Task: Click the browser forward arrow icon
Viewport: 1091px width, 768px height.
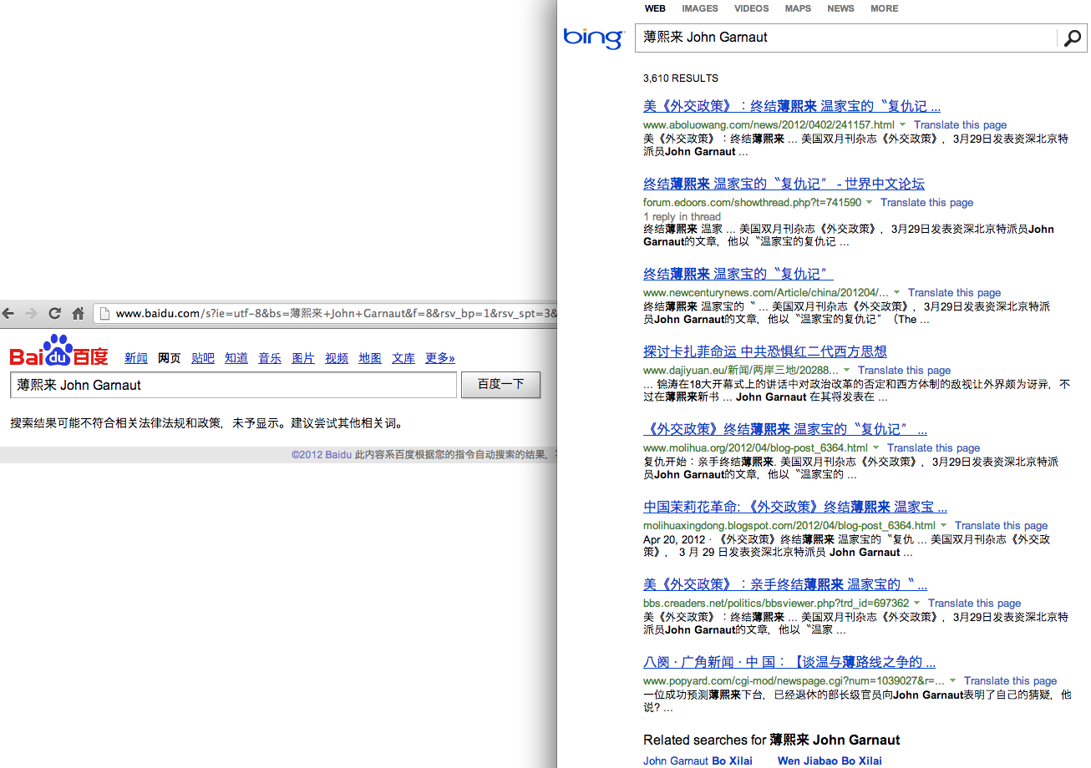Action: (x=32, y=314)
